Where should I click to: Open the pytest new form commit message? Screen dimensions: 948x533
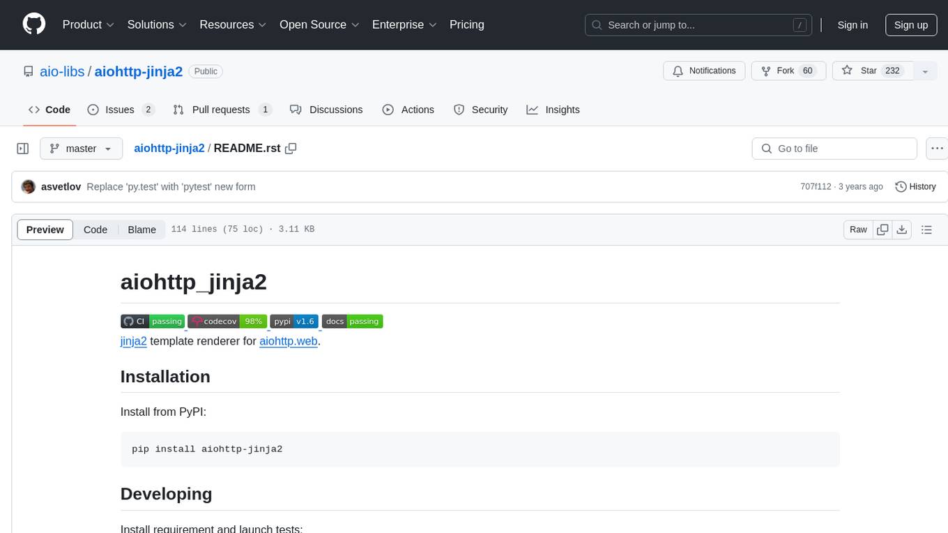171,187
